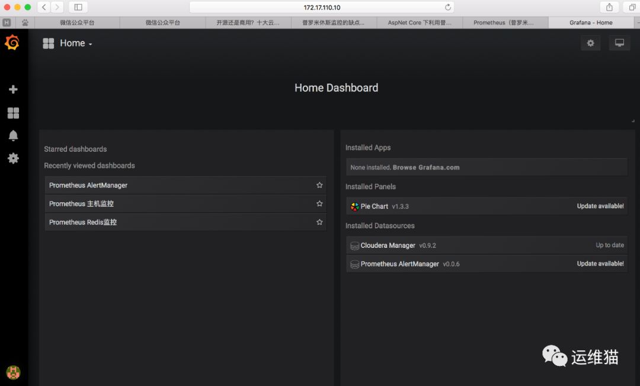The height and width of the screenshot is (386, 640).
Task: Switch to the Grafana - Home tab
Action: 590,23
